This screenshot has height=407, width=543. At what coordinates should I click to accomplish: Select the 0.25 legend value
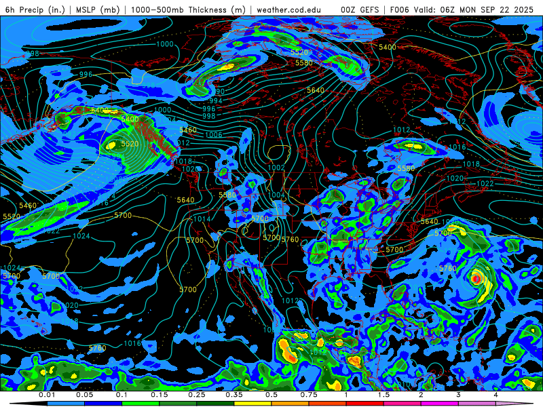pyautogui.click(x=197, y=395)
